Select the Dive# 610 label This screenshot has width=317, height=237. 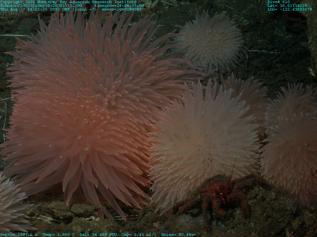(279, 2)
